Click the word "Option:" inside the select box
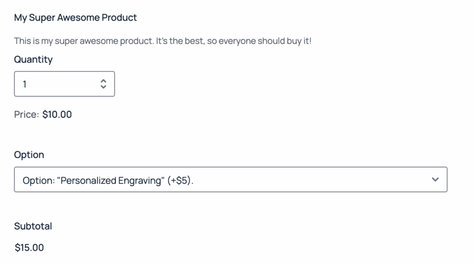475x265 pixels. [39, 180]
